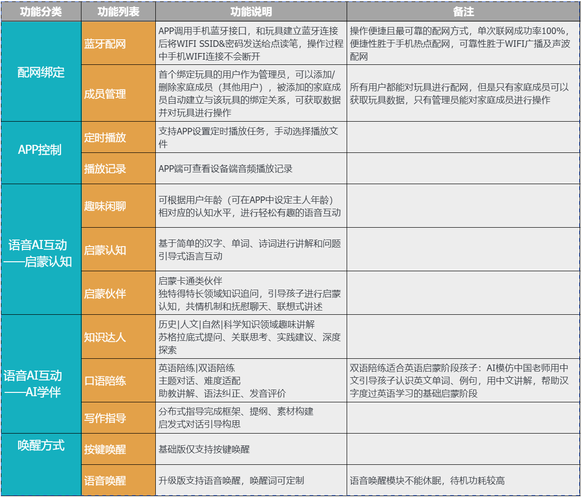Click the 口语陪练 feature cell

[118, 381]
